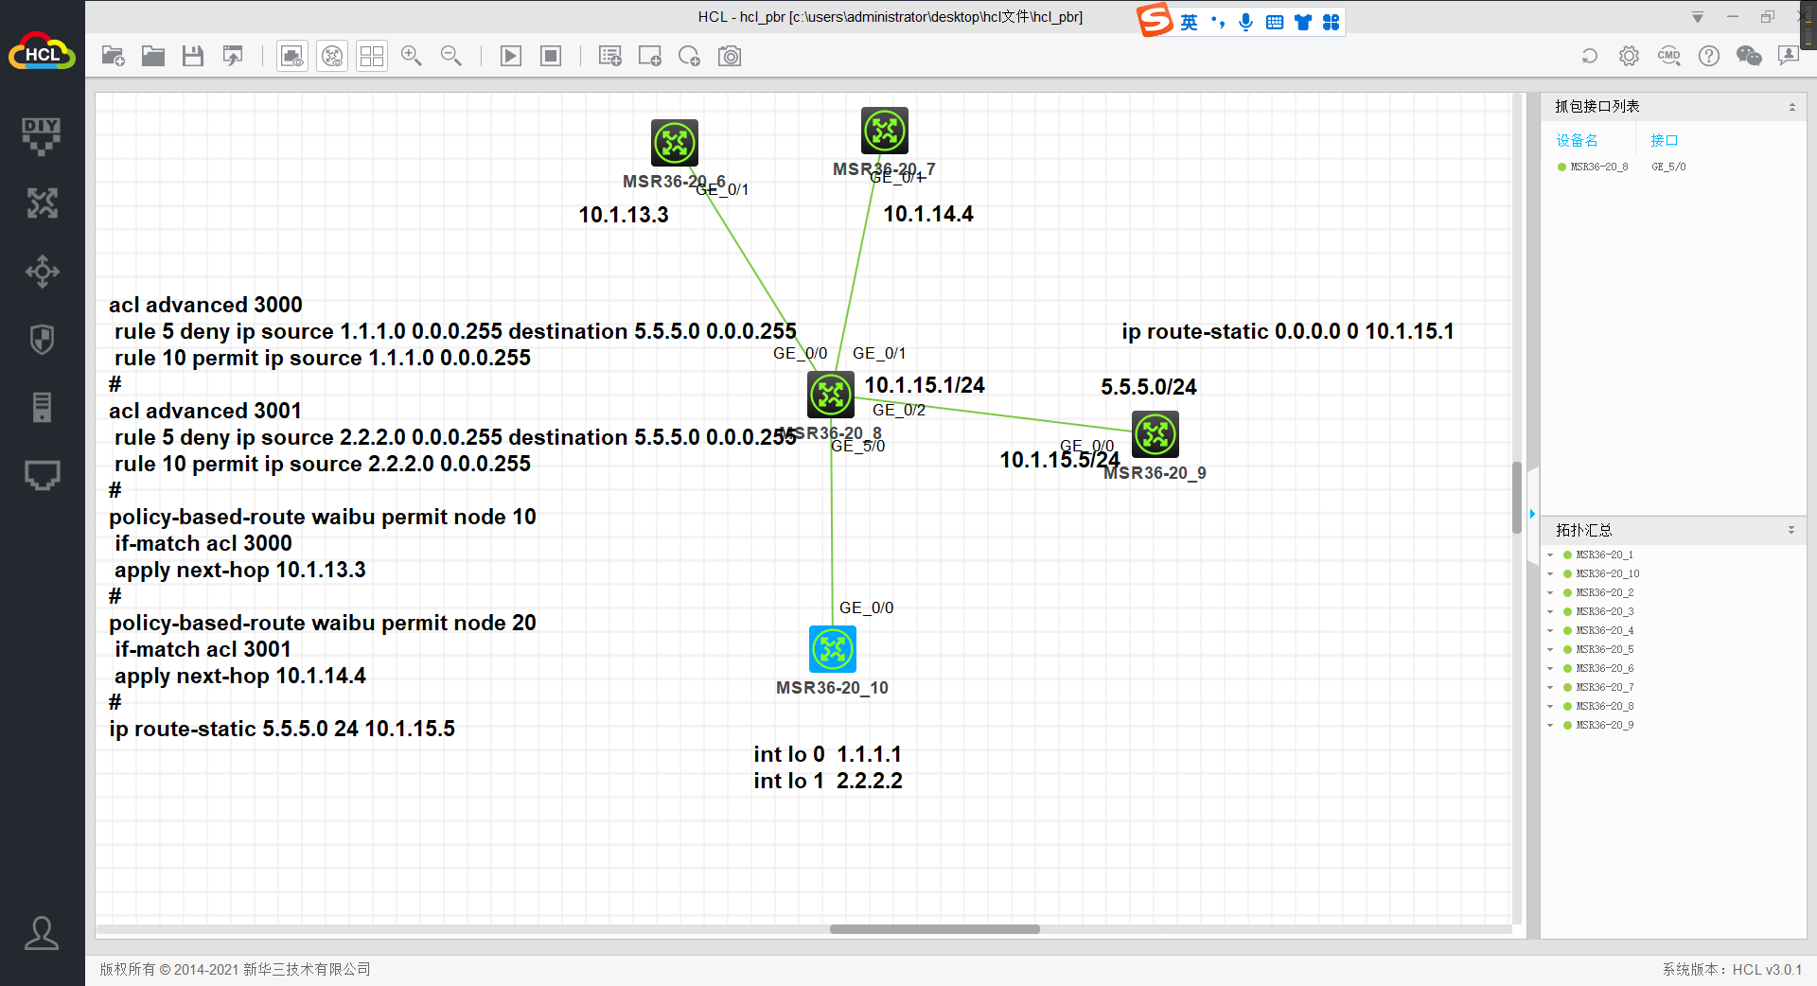Select MSR36-20_8 in topology summary list
Screen dimensions: 1817x986
[1604, 707]
